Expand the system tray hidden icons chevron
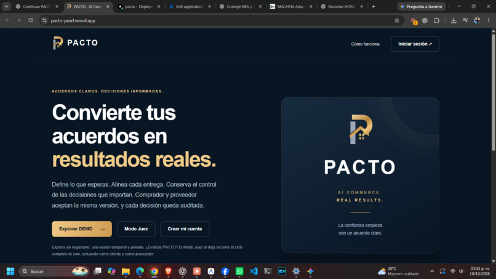This screenshot has width=496, height=279. 432,272
